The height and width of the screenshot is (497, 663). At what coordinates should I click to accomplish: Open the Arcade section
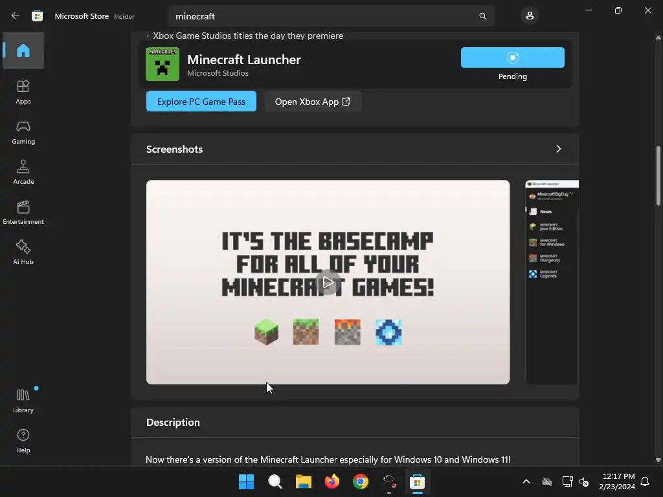coord(23,172)
